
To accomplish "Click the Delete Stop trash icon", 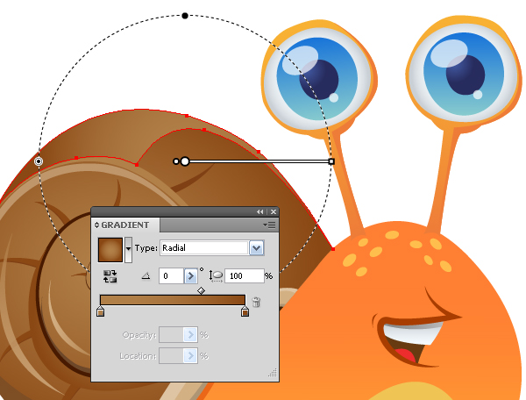I will [256, 302].
